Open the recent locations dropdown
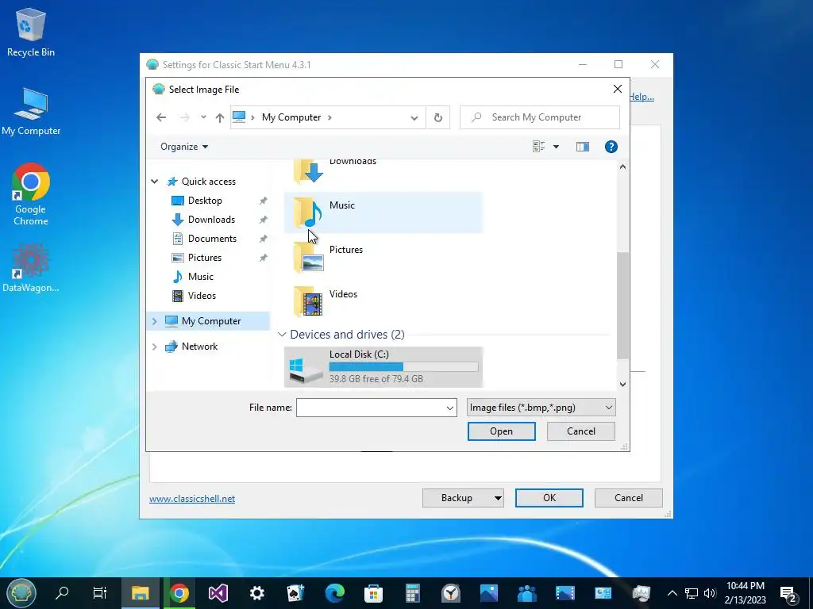 (203, 117)
